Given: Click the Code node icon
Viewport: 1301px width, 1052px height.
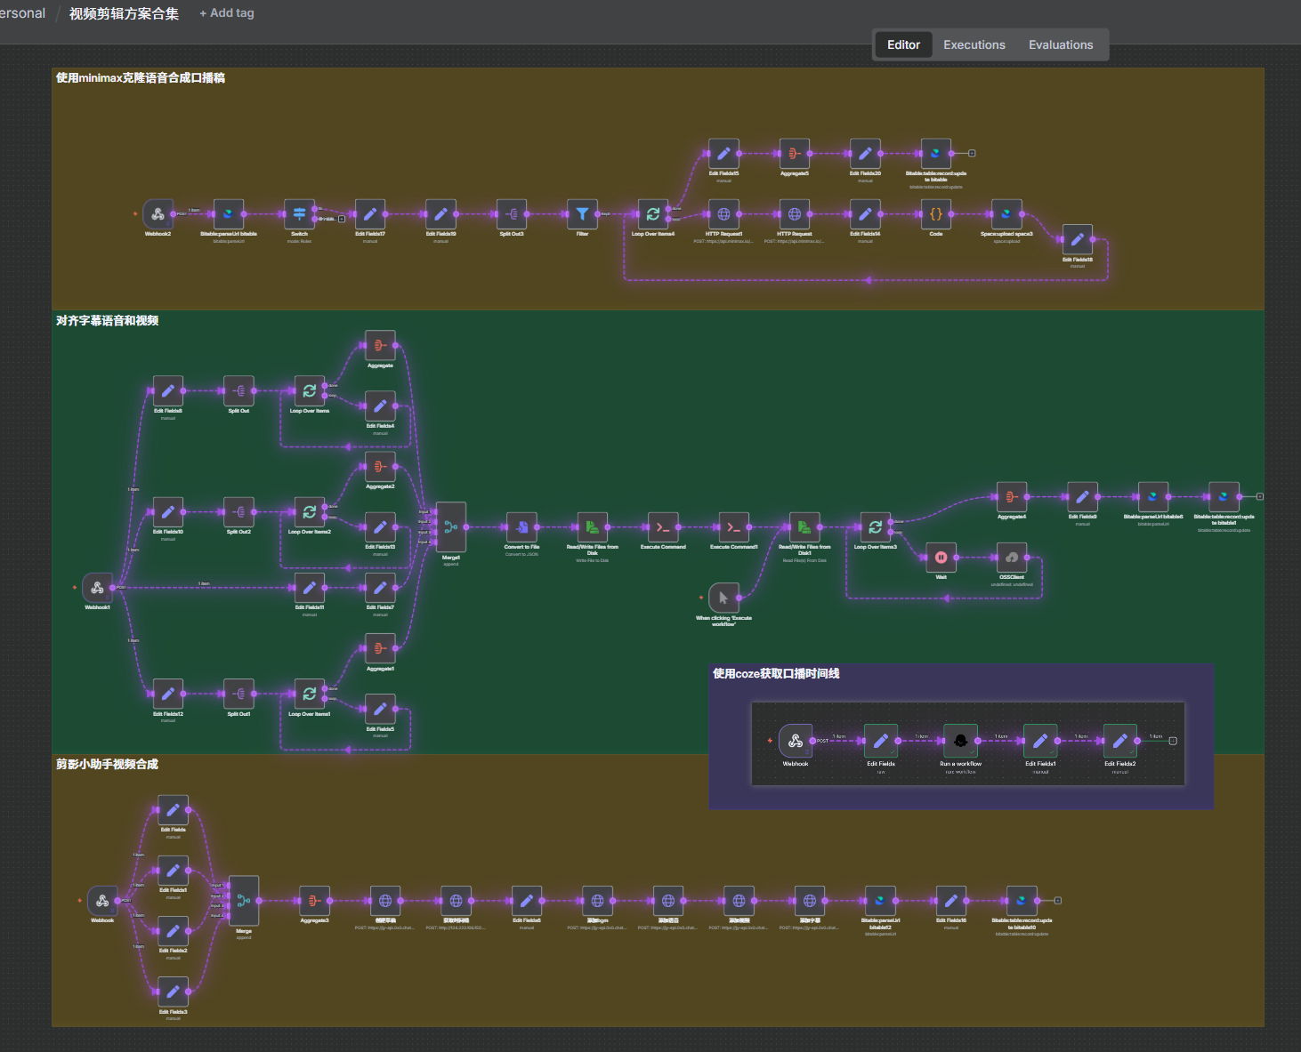Looking at the screenshot, I should click(x=935, y=214).
